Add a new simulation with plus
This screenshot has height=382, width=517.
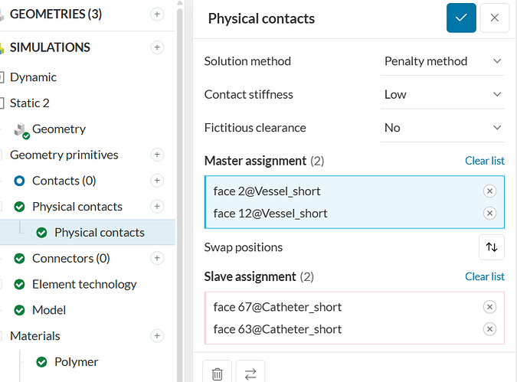click(157, 47)
